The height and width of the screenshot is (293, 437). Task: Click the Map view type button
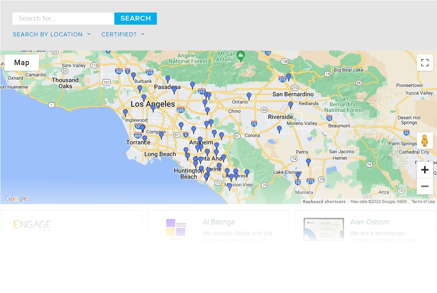(x=22, y=63)
